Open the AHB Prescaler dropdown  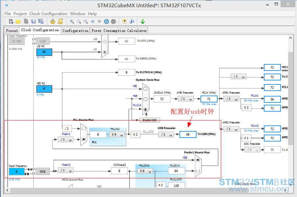tap(186, 99)
